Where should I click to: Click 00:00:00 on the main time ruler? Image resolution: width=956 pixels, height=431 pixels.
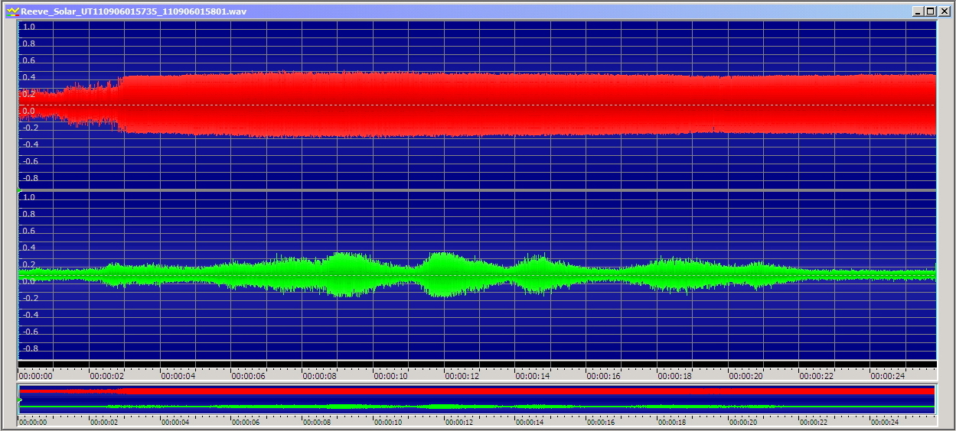click(x=35, y=376)
